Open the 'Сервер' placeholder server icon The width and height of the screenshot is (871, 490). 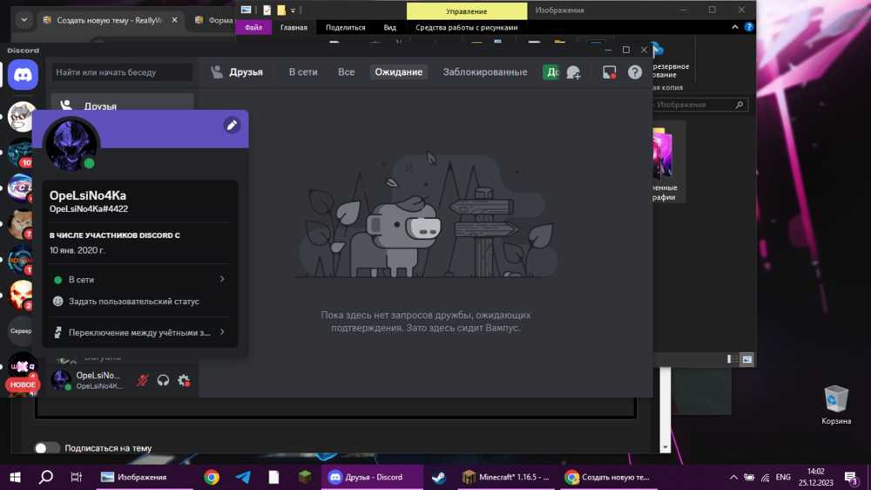[21, 331]
